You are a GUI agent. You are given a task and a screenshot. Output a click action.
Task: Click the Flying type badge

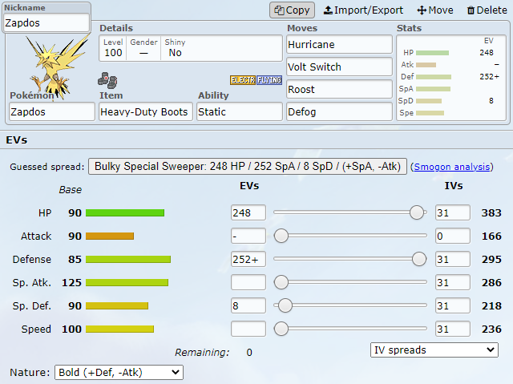269,80
